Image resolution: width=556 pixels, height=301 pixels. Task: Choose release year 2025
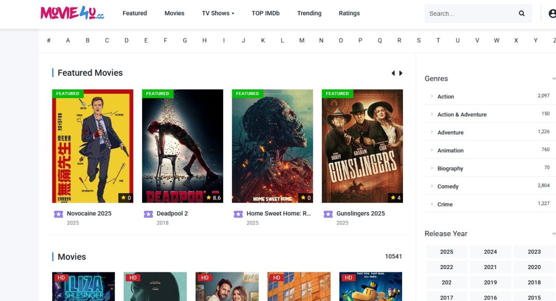point(447,252)
